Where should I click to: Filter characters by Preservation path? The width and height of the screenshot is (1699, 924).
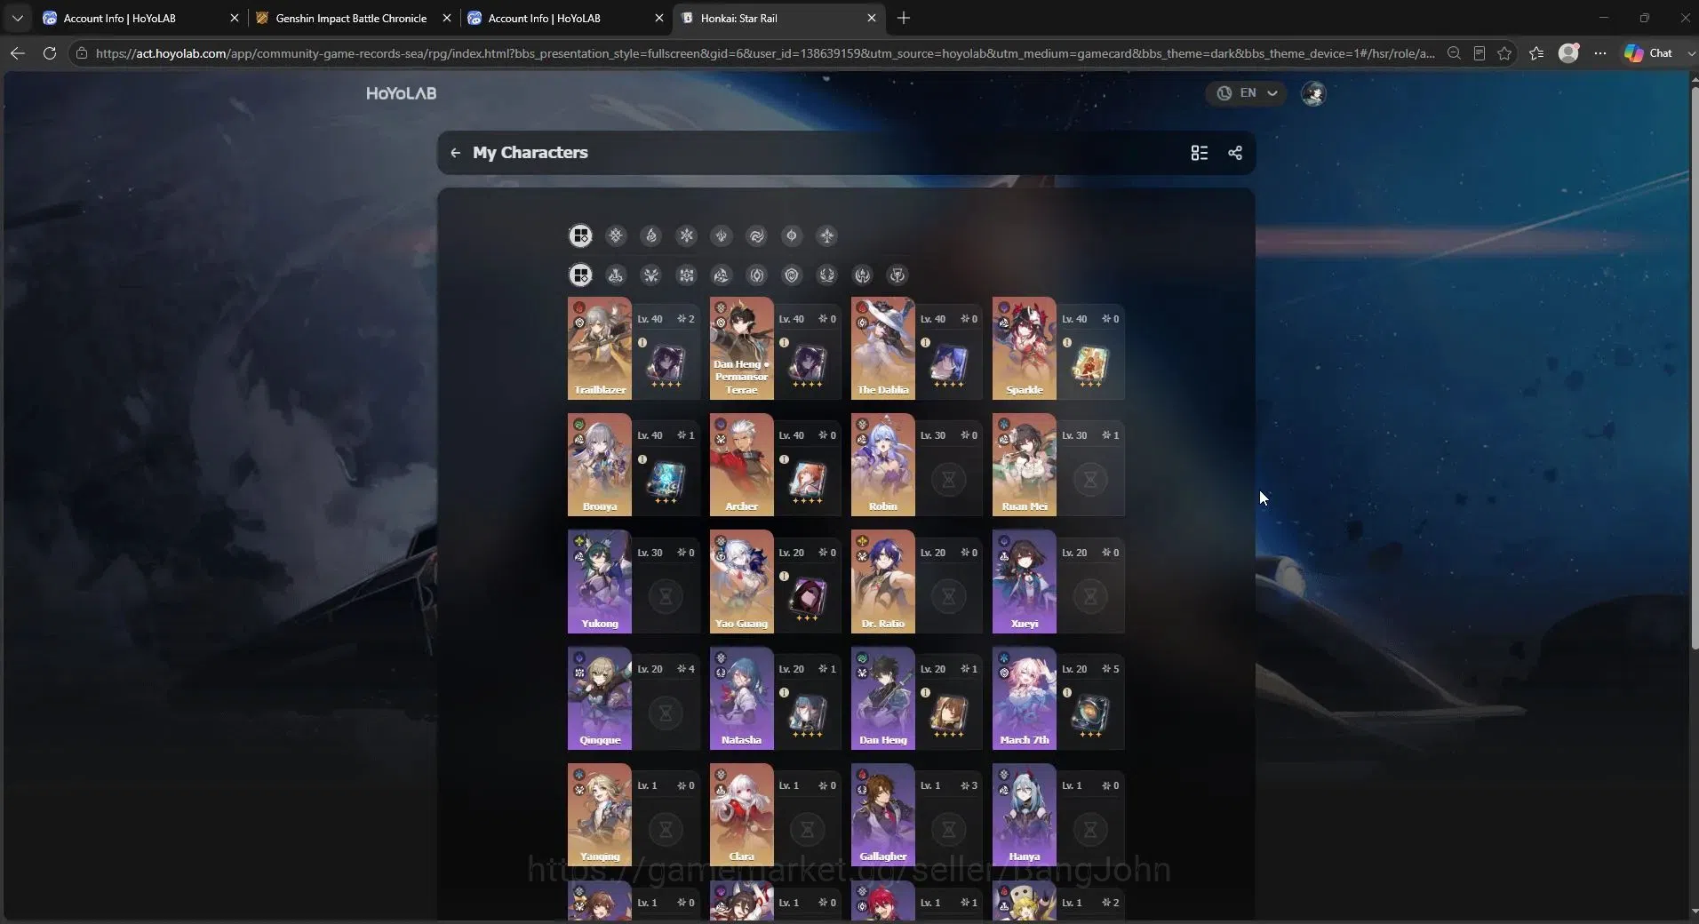[x=792, y=275]
